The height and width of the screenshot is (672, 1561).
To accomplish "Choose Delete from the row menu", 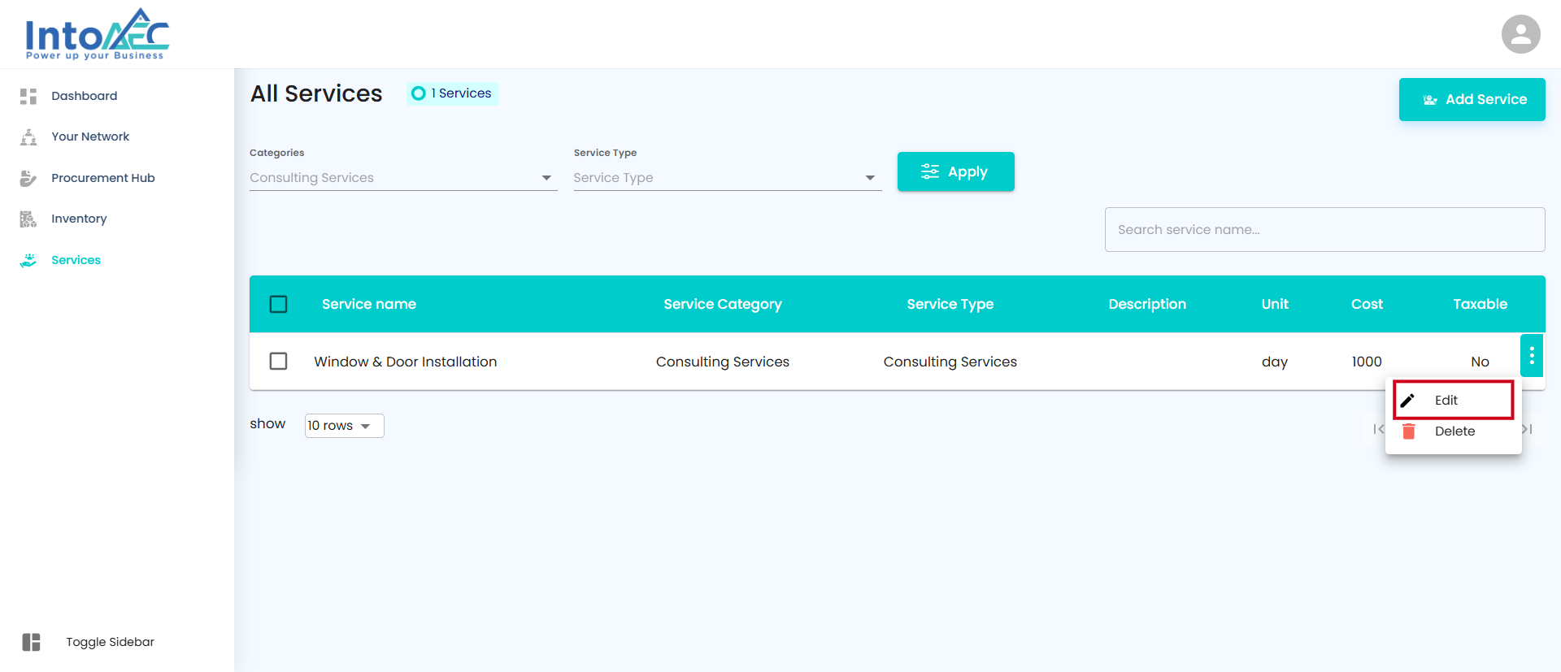I will click(1454, 431).
